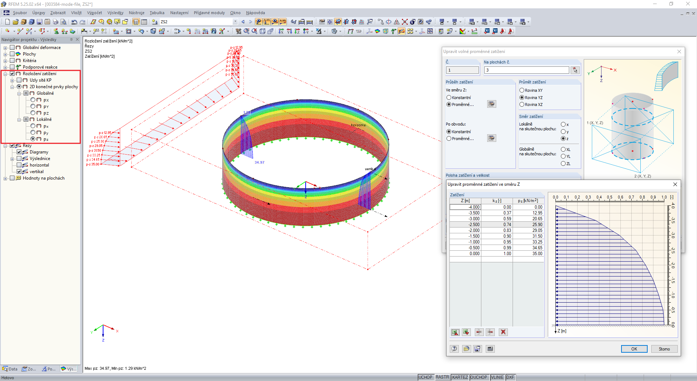Collapse the Globálně tree node
The image size is (697, 381).
(x=19, y=93)
